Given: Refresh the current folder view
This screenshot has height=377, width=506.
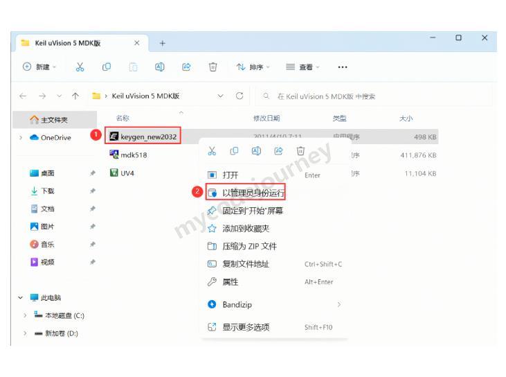Looking at the screenshot, I should pyautogui.click(x=240, y=96).
